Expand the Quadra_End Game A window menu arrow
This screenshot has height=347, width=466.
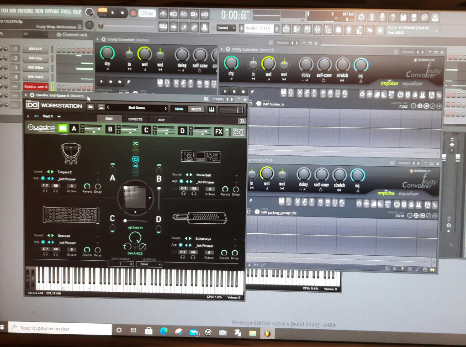[26, 95]
